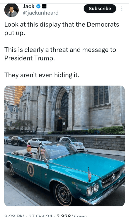This screenshot has width=129, height=217.
Task: Select the 'Look at this display' paragraph
Action: (x=62, y=29)
